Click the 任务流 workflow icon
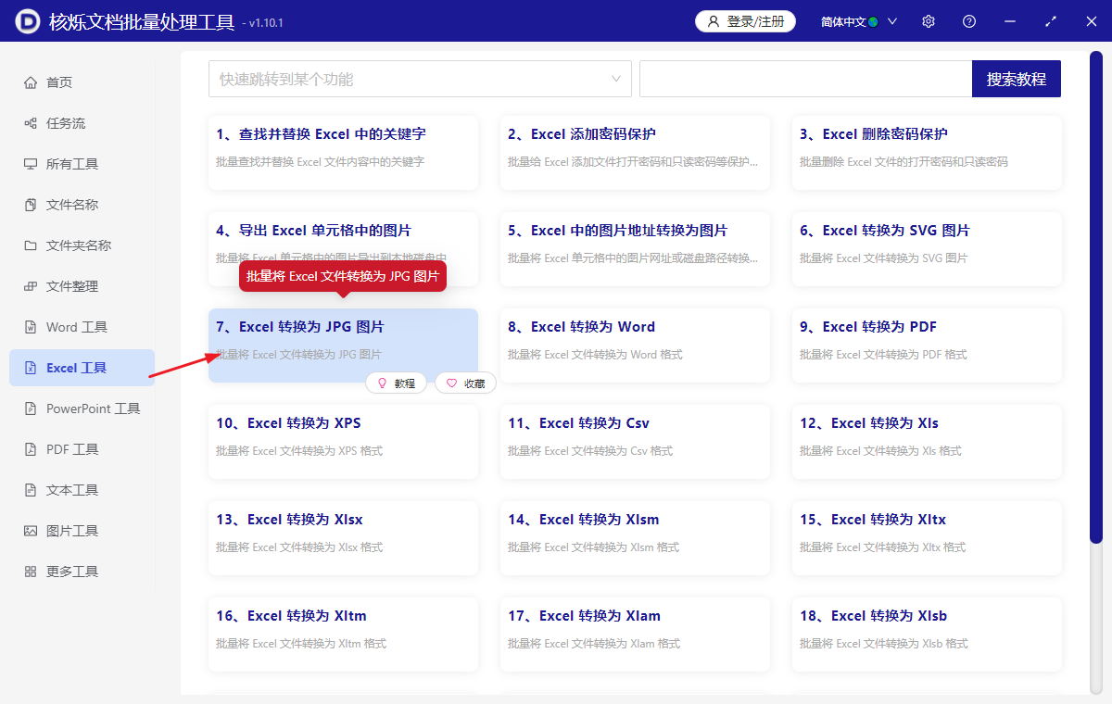 31,123
